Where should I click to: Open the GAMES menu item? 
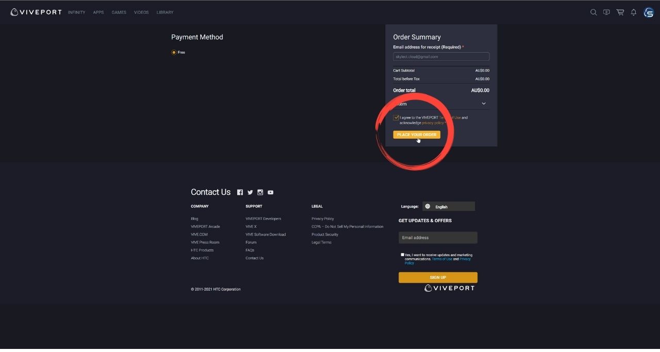[119, 12]
